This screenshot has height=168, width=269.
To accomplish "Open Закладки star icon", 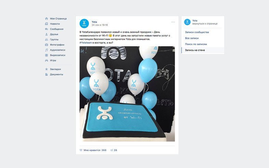I will click(46, 69).
